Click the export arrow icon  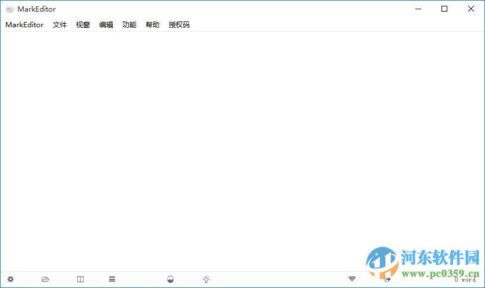(x=388, y=279)
